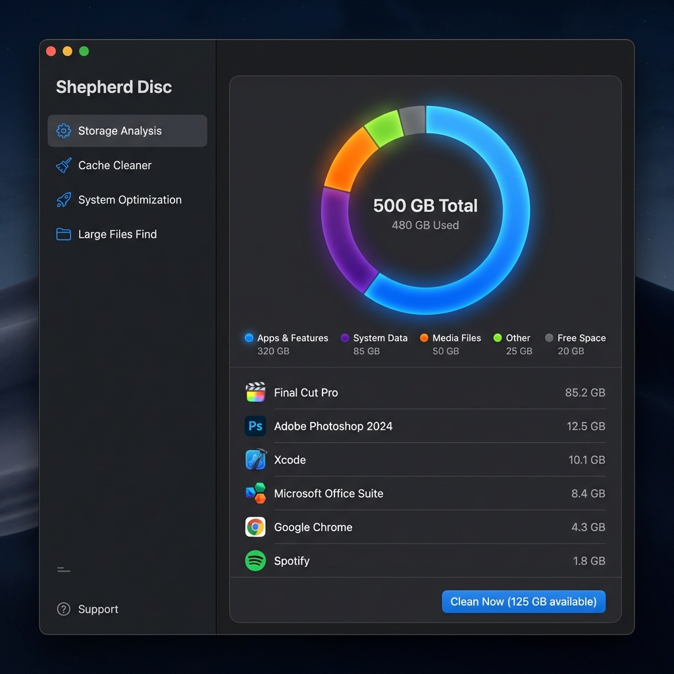Image resolution: width=674 pixels, height=674 pixels.
Task: Click the purple System Data legend dot
Action: (x=345, y=338)
